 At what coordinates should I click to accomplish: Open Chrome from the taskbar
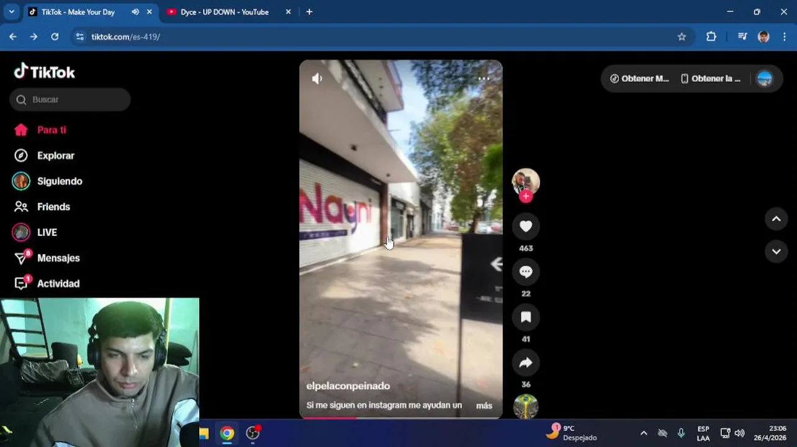[x=227, y=433]
